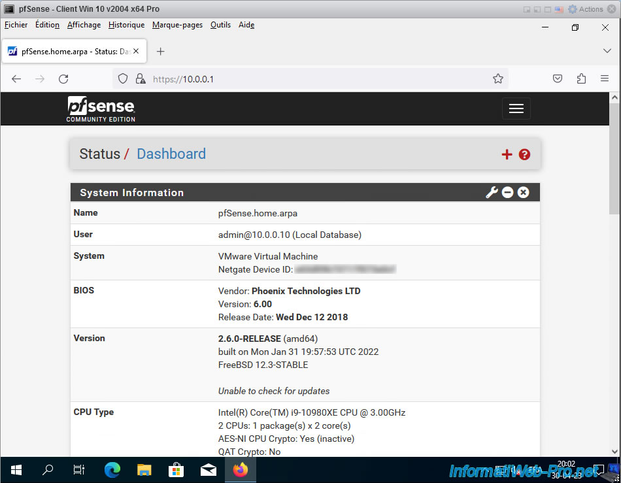Open a new browser tab
621x483 pixels.
click(160, 52)
